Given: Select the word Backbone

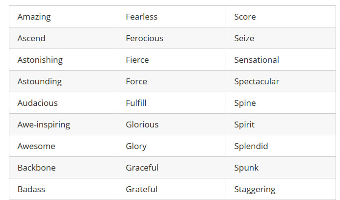Looking at the screenshot, I should click(x=36, y=168).
